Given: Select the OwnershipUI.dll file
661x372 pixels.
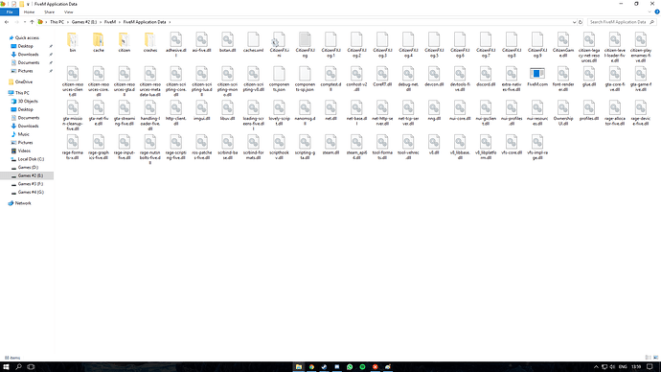Looking at the screenshot, I should pyautogui.click(x=563, y=113).
